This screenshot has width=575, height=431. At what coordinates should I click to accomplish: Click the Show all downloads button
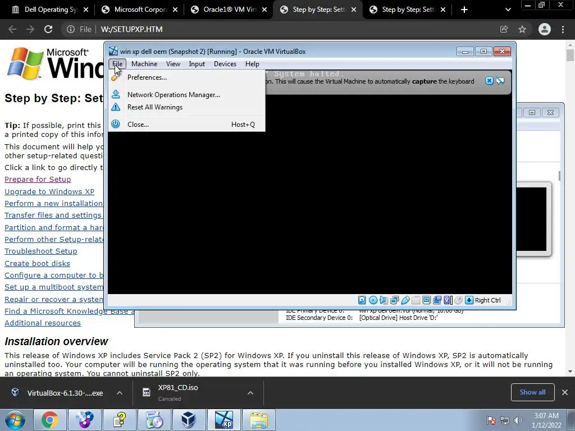click(532, 392)
